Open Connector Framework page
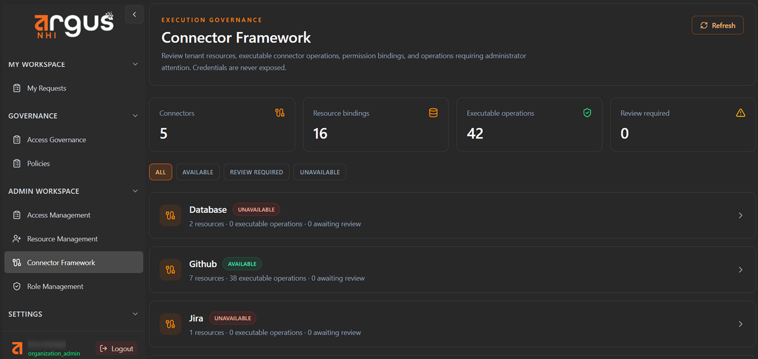Viewport: 758px width, 359px height. [x=74, y=262]
